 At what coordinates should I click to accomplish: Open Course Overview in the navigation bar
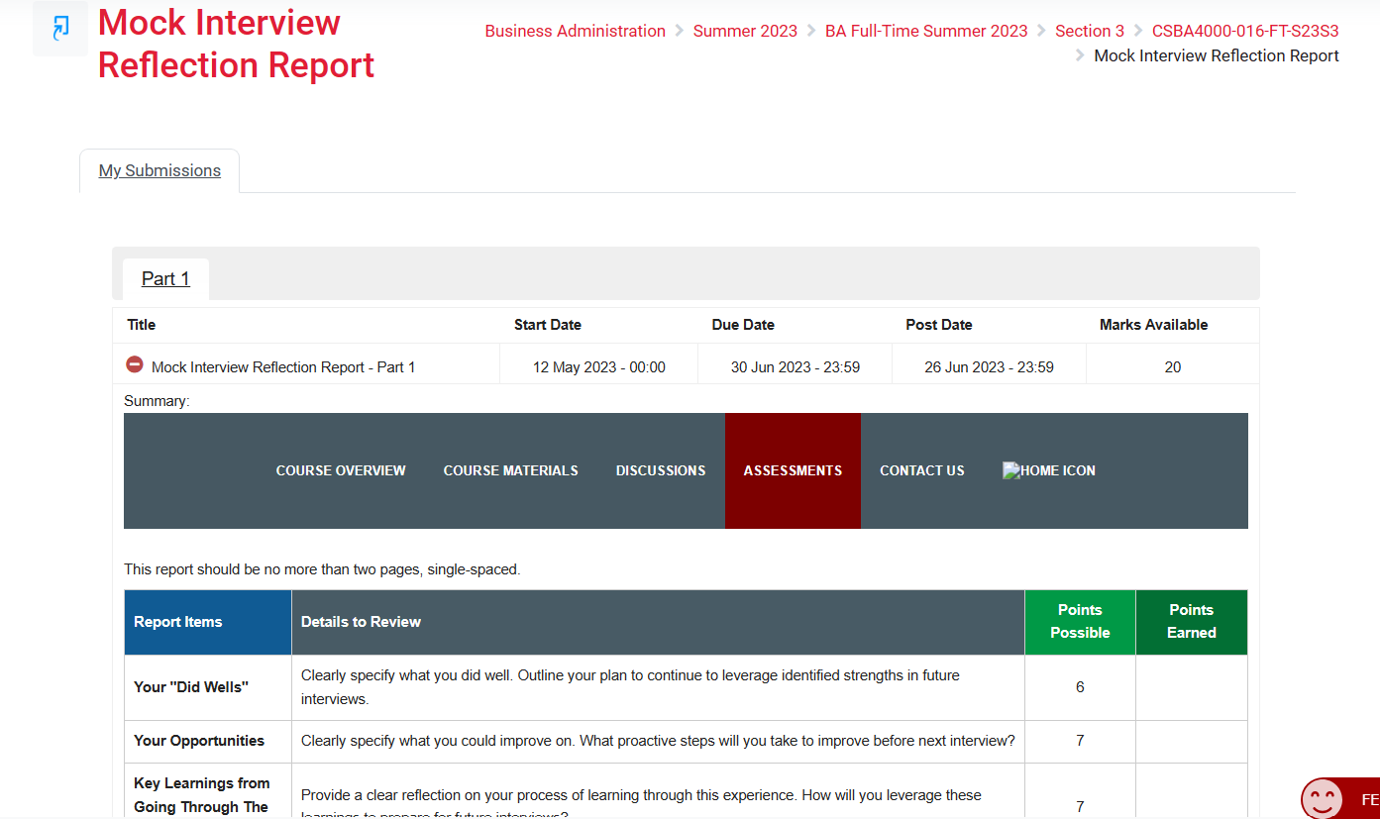(341, 470)
